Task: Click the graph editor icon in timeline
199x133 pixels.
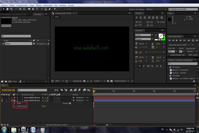Action: pos(89,90)
